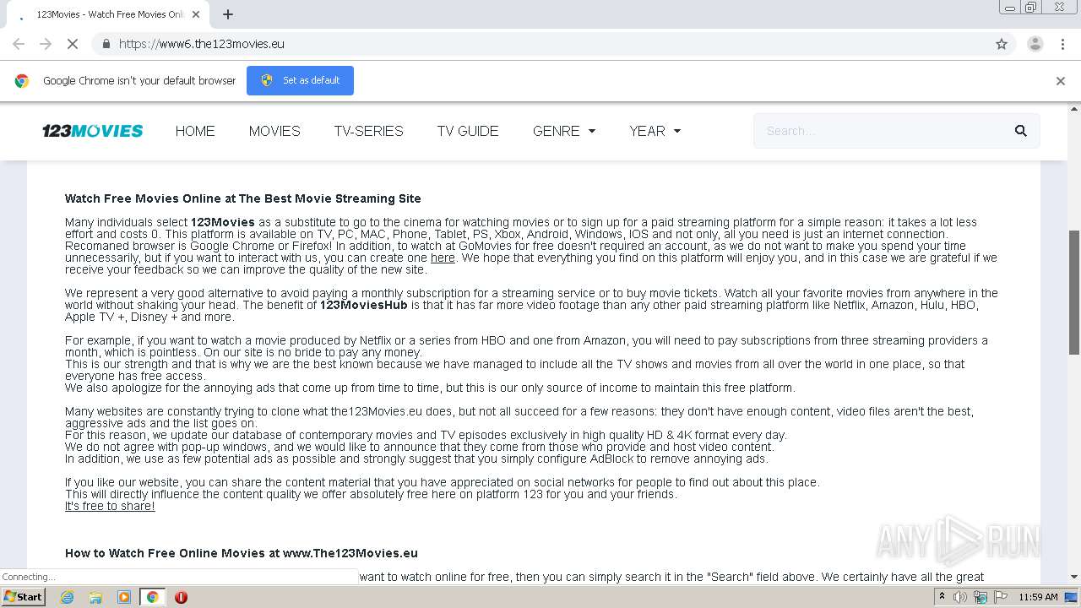Go forward in browser history
This screenshot has width=1081, height=608.
pos(46,44)
